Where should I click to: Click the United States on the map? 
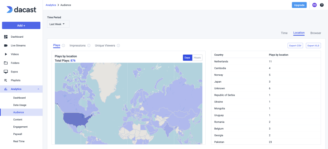click(x=77, y=120)
